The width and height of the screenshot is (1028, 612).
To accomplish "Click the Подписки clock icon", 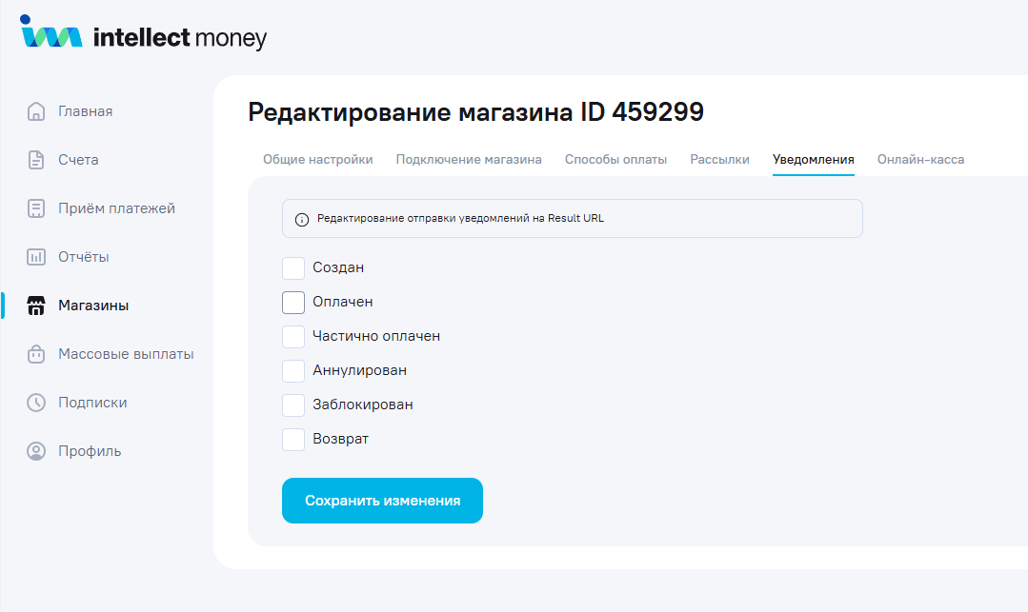I will point(36,403).
